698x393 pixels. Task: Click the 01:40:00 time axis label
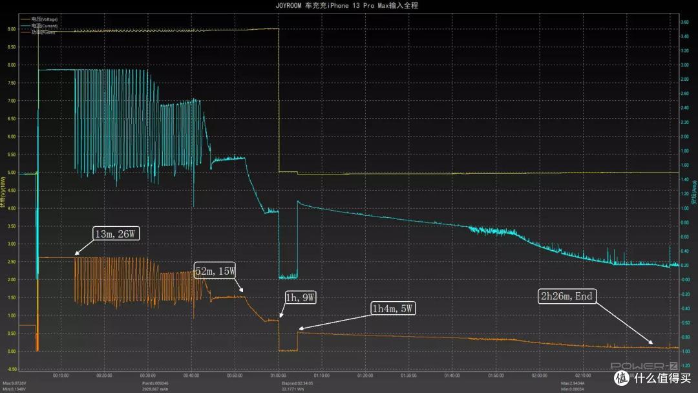pos(452,376)
